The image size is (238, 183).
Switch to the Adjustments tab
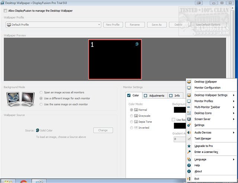click(154, 96)
